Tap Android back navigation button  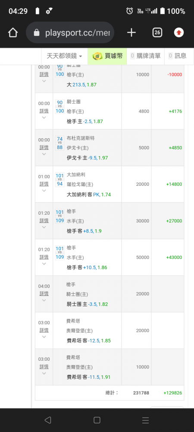[48, 420]
